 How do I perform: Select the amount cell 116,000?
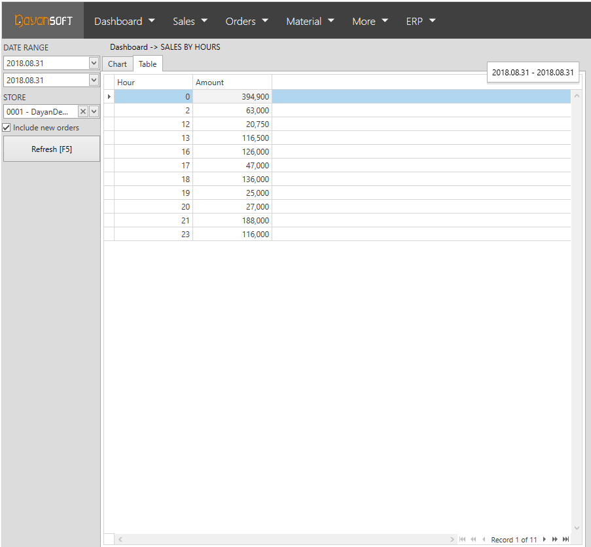pyautogui.click(x=232, y=235)
